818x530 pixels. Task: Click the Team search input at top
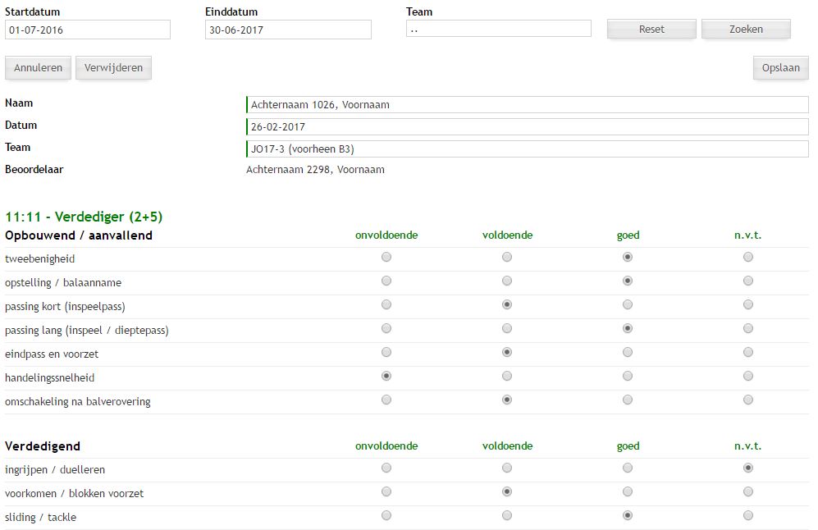498,29
